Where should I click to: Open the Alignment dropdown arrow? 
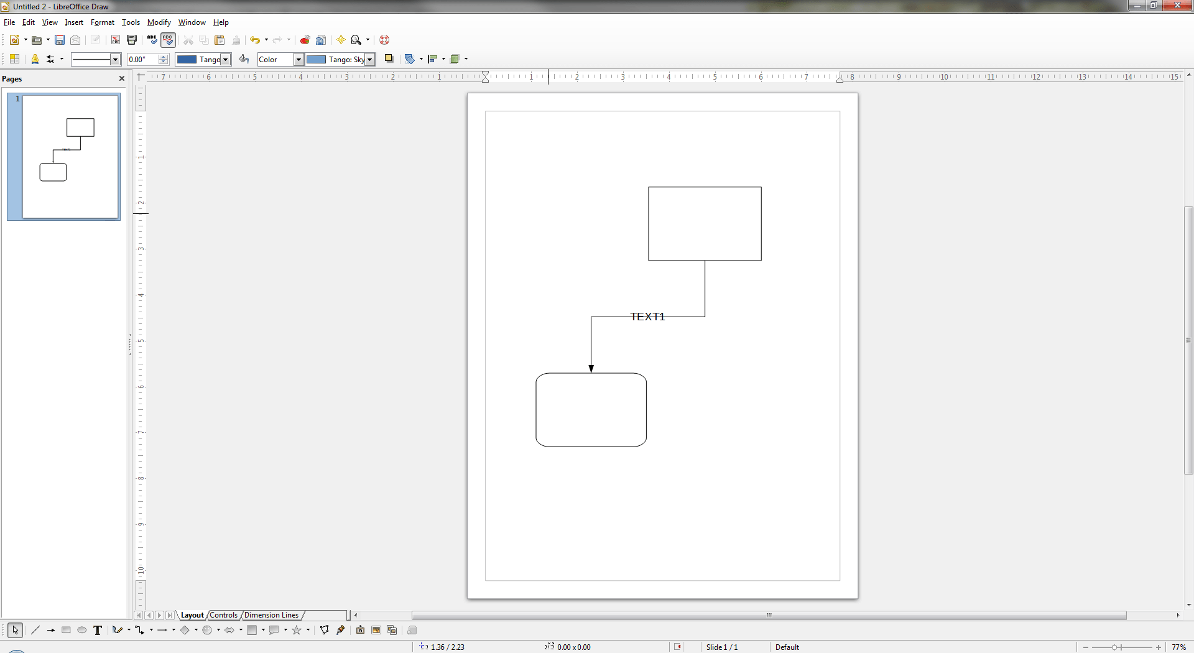coord(443,59)
